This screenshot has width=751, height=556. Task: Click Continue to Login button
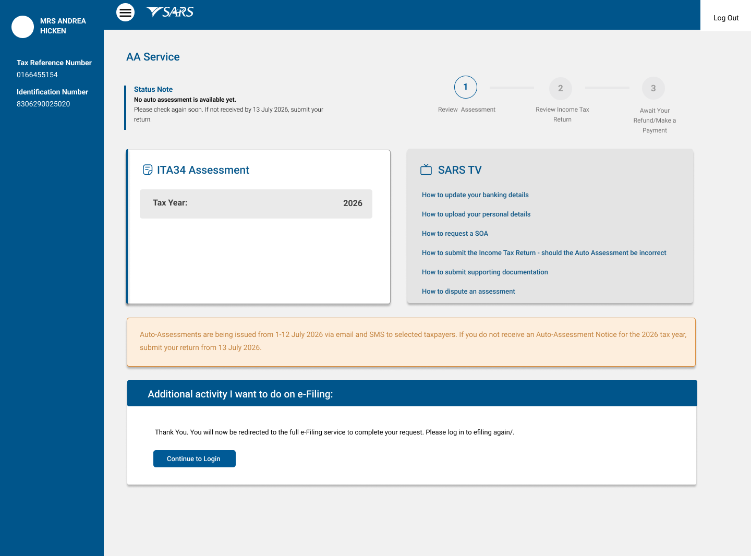(195, 458)
